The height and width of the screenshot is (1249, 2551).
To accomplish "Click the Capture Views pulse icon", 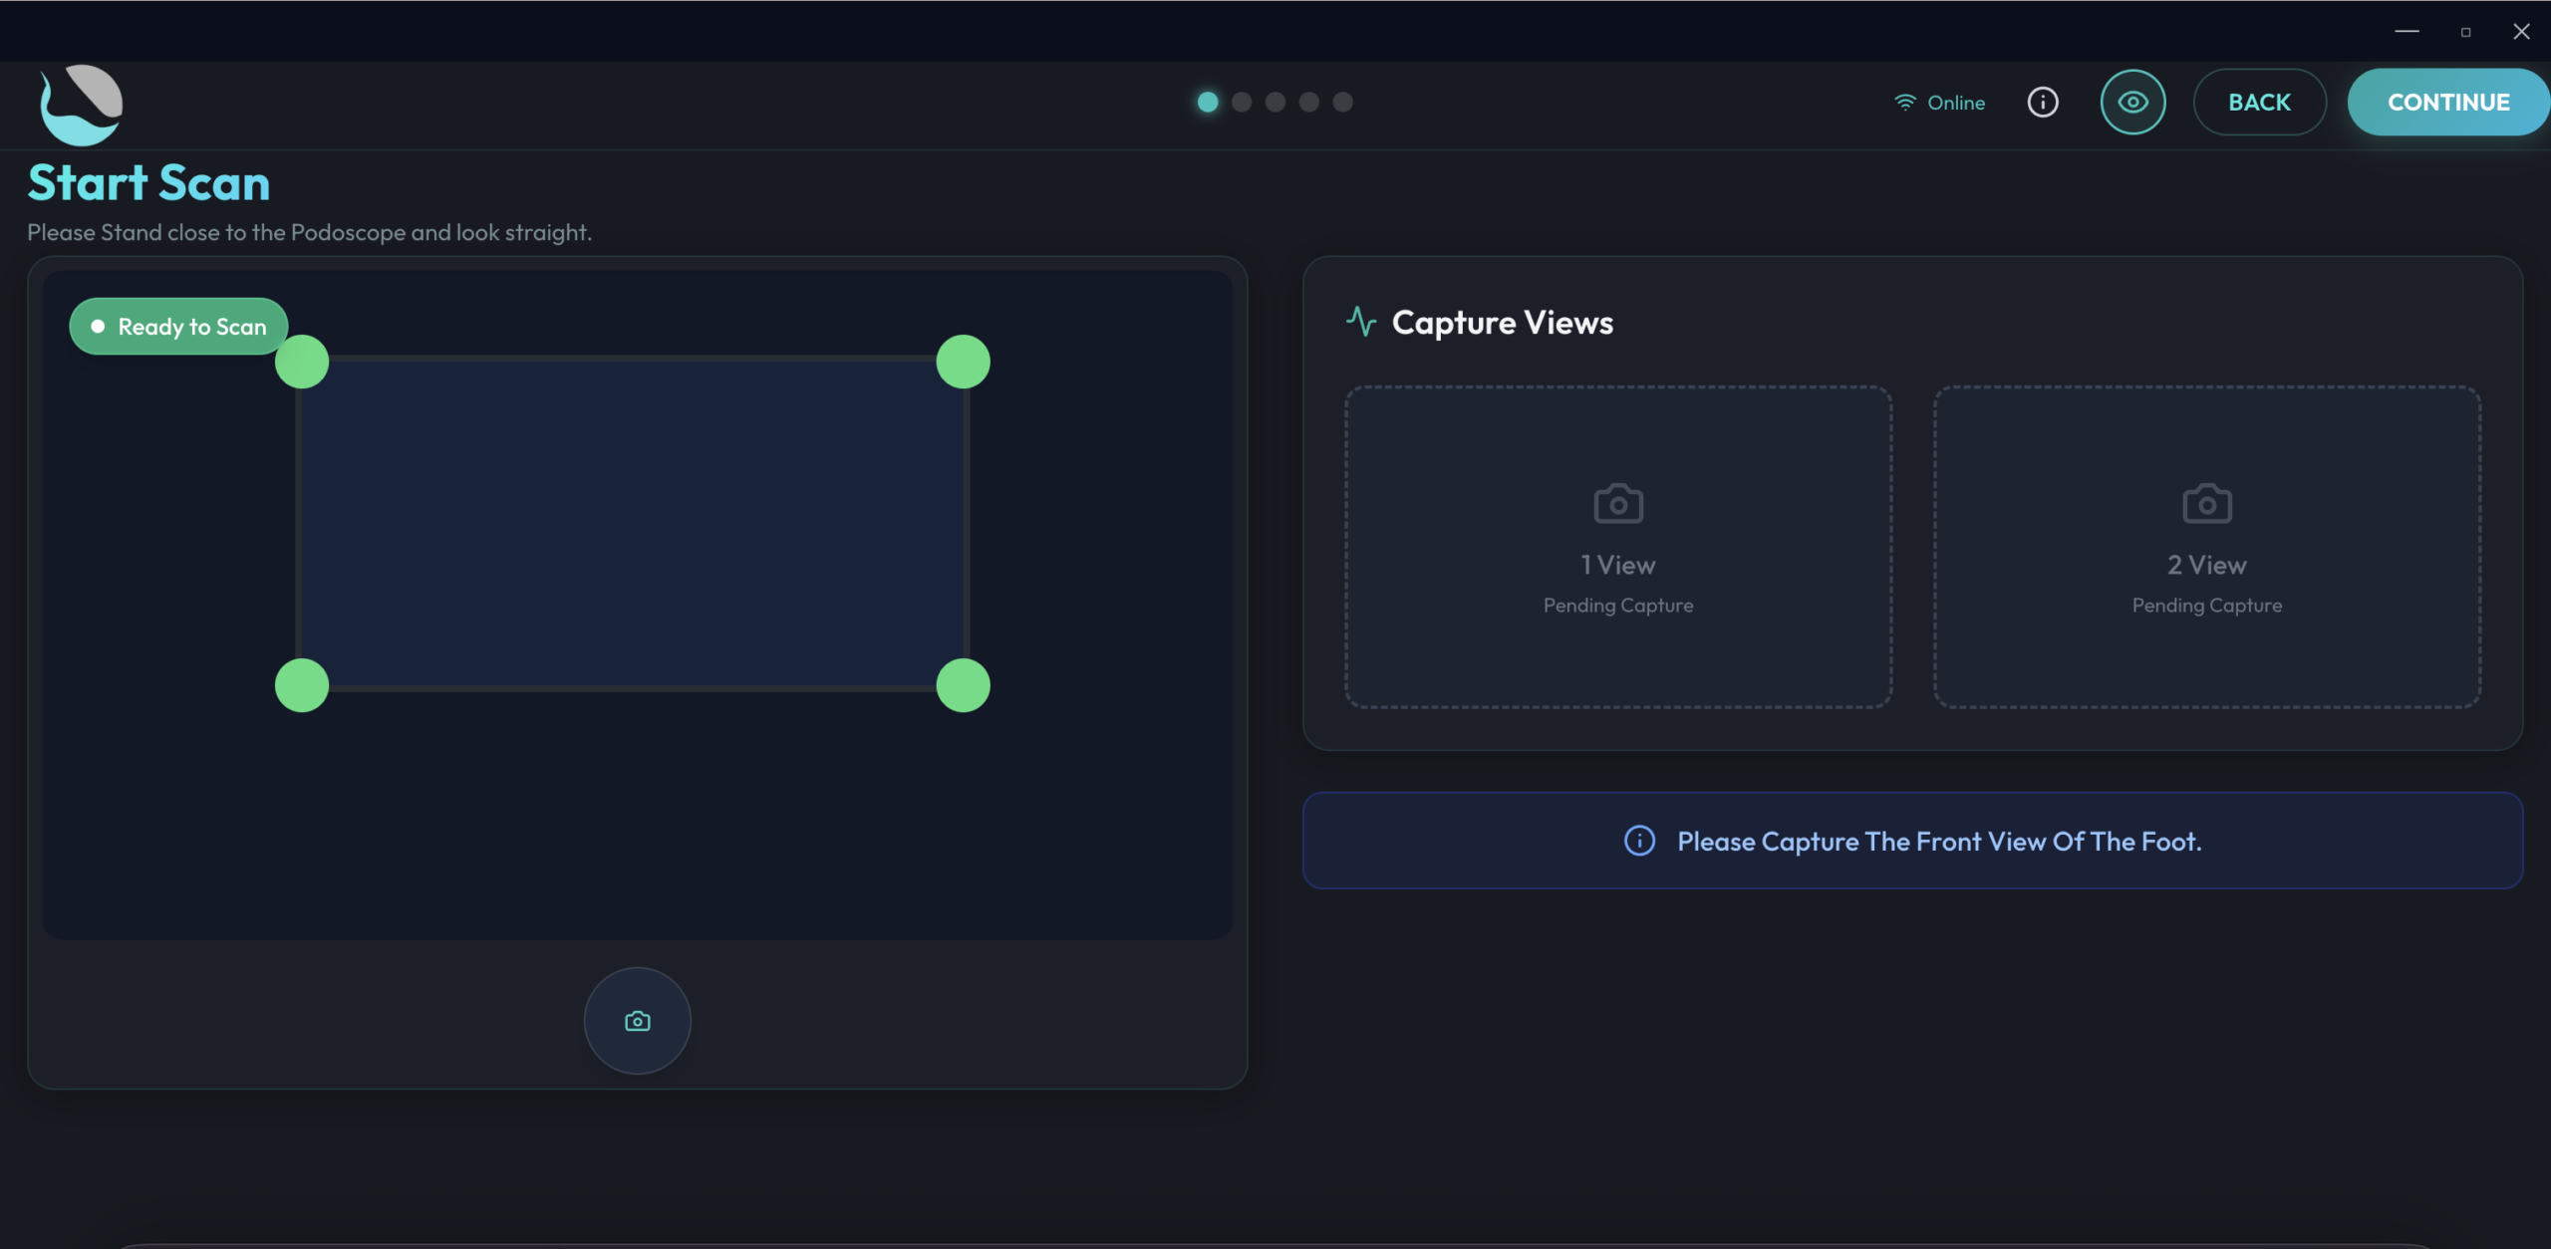I will point(1361,322).
